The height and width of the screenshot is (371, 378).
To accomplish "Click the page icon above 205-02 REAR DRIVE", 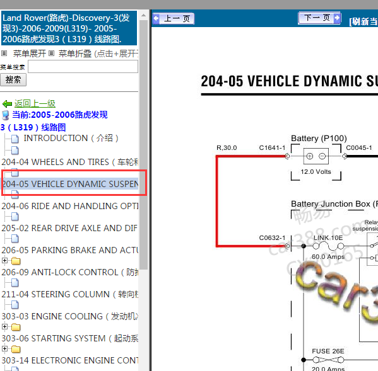I will pos(15,217).
